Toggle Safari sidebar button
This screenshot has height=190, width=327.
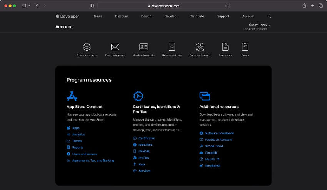point(24,6)
